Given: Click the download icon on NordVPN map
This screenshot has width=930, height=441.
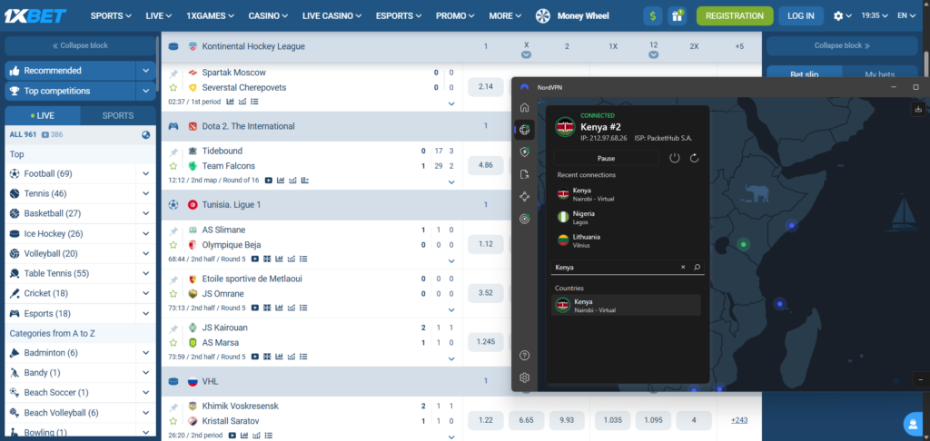Looking at the screenshot, I should 918,109.
